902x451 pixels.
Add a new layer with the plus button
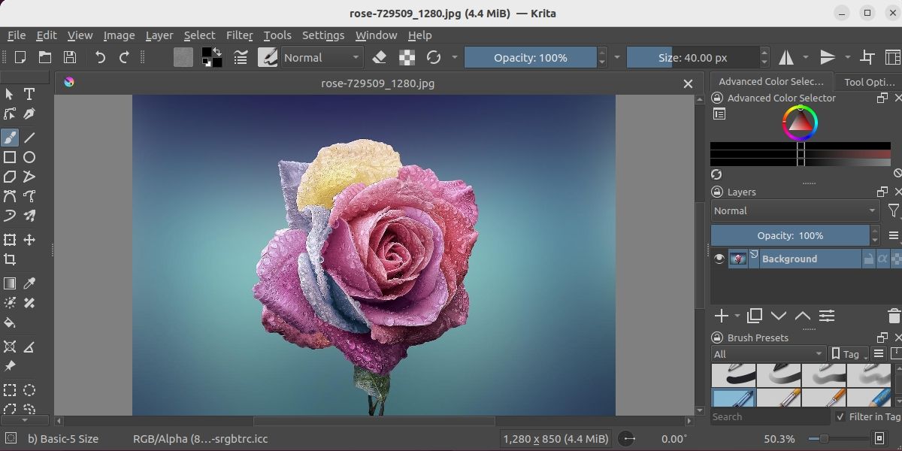tap(721, 316)
